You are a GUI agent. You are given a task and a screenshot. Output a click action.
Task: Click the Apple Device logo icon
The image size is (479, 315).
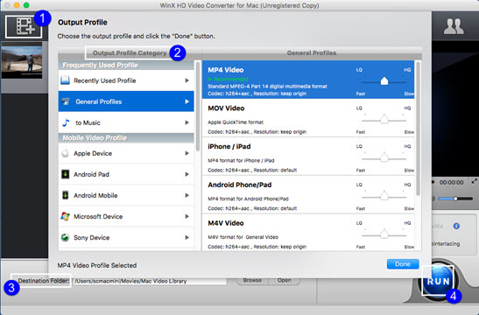pyautogui.click(x=65, y=153)
